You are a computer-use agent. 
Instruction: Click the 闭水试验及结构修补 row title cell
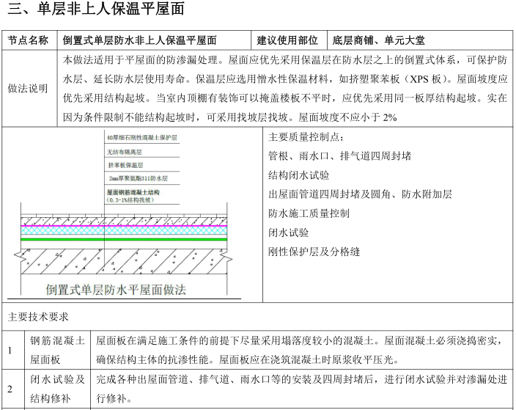(x=57, y=389)
